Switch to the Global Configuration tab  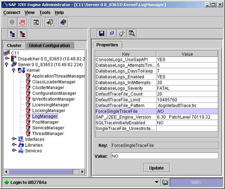tap(49, 46)
